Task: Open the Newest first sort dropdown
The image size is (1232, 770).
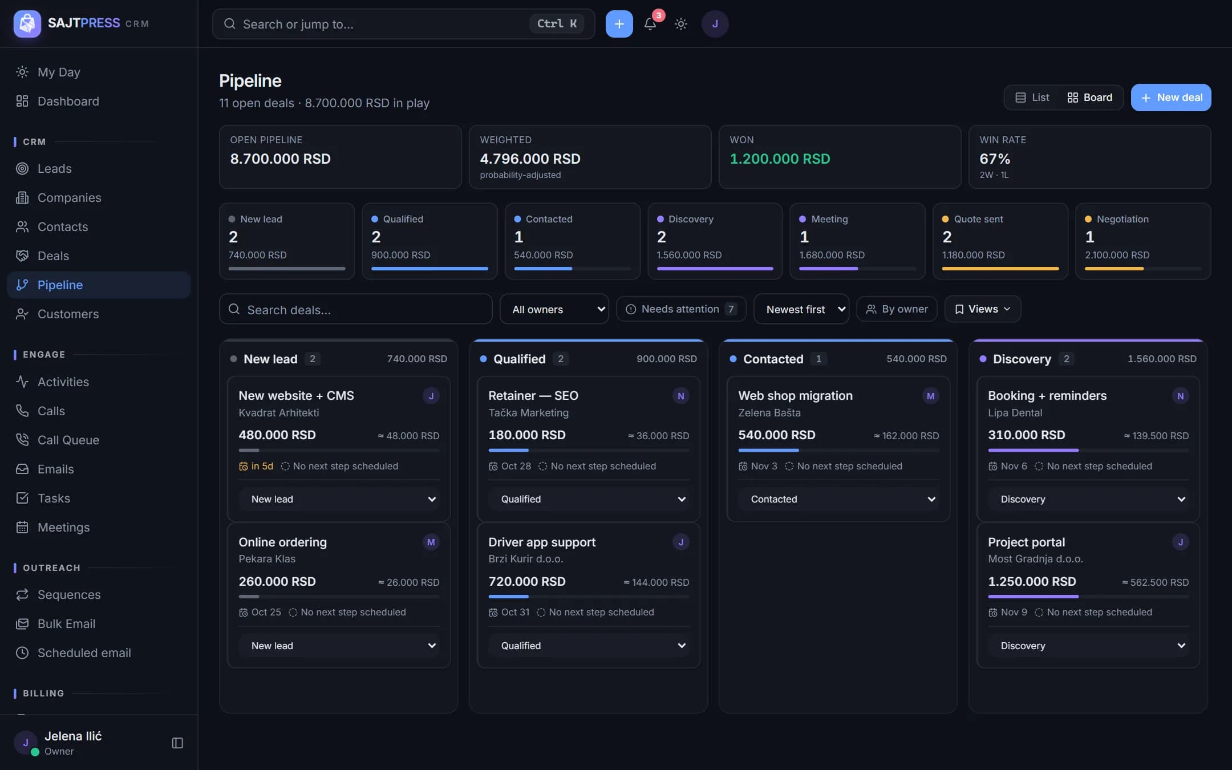Action: click(x=801, y=309)
